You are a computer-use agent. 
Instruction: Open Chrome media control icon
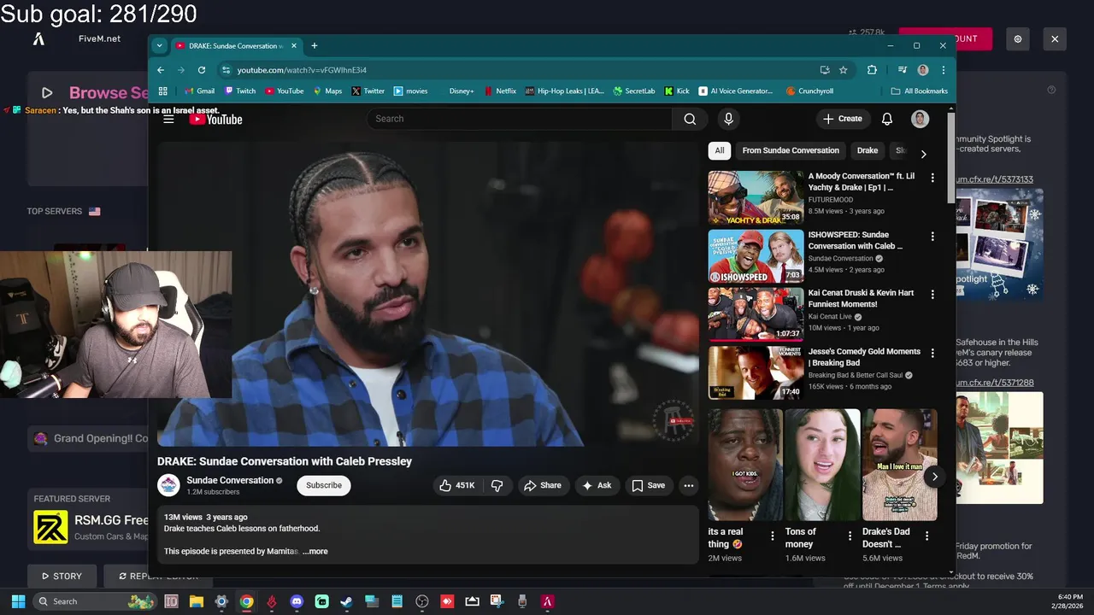tap(903, 70)
